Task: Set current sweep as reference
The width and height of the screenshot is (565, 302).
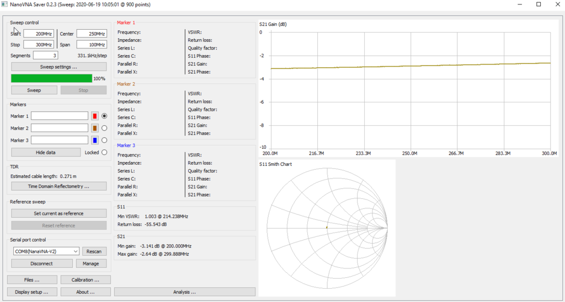Action: click(x=58, y=213)
